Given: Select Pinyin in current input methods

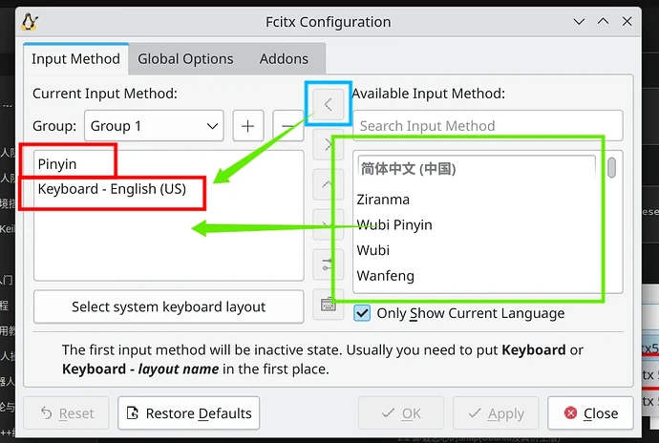Looking at the screenshot, I should 57,164.
